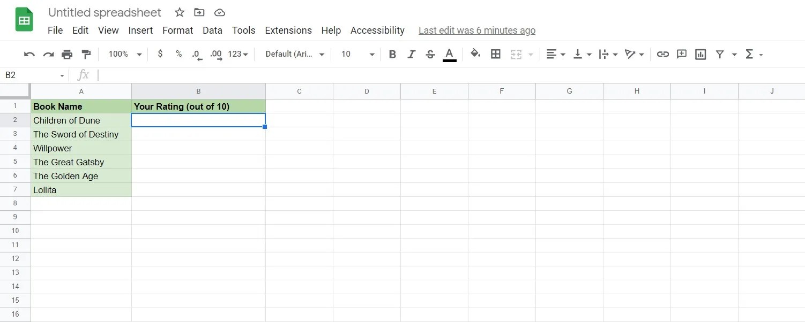Toggle italic formatting
805x322 pixels.
411,54
